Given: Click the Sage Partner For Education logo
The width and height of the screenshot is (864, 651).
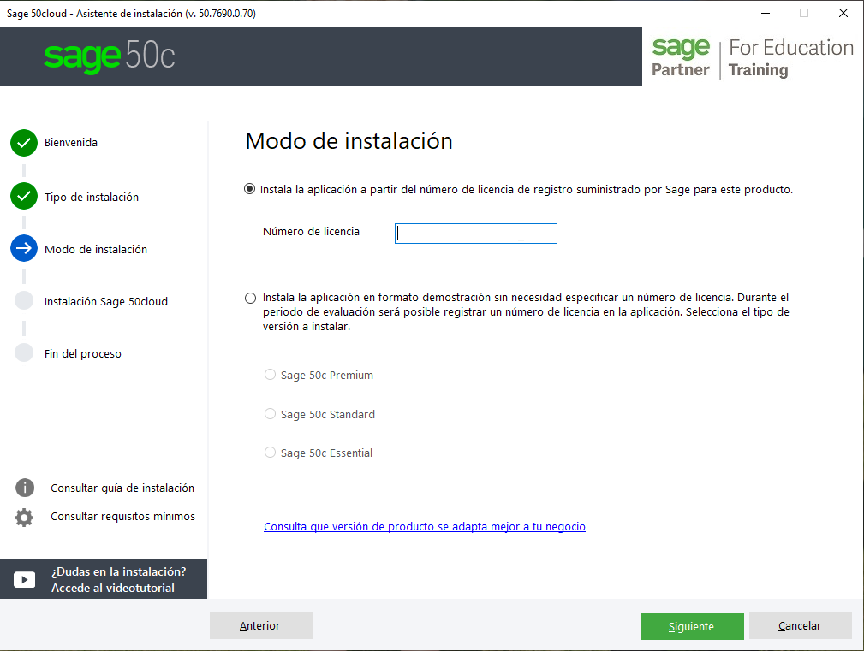Looking at the screenshot, I should [x=752, y=57].
